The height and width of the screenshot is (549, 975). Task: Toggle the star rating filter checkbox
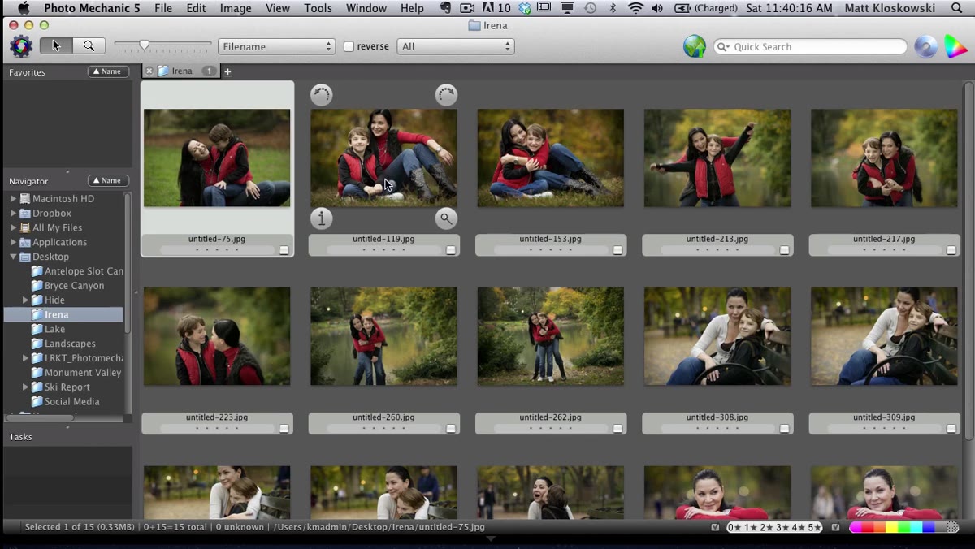pos(715,527)
